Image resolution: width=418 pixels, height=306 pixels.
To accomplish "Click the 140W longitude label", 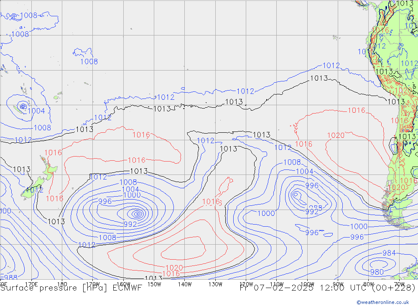I will [x=185, y=284].
